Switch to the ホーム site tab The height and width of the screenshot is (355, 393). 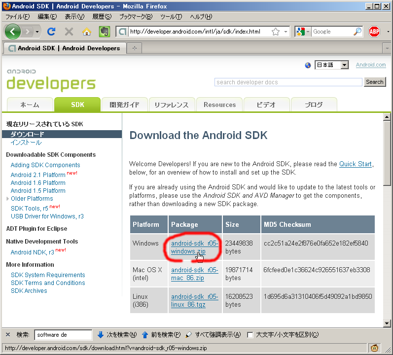(30, 105)
